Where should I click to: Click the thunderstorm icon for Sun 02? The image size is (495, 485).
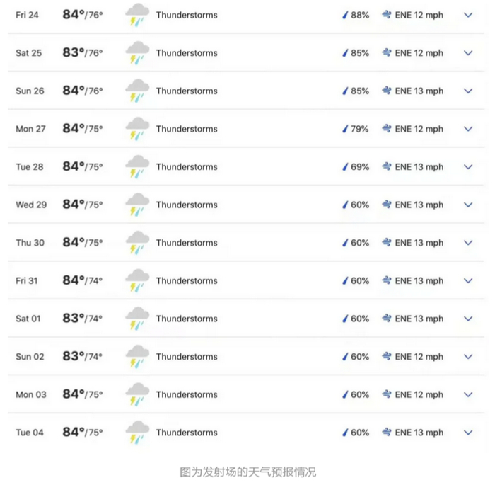click(x=137, y=357)
